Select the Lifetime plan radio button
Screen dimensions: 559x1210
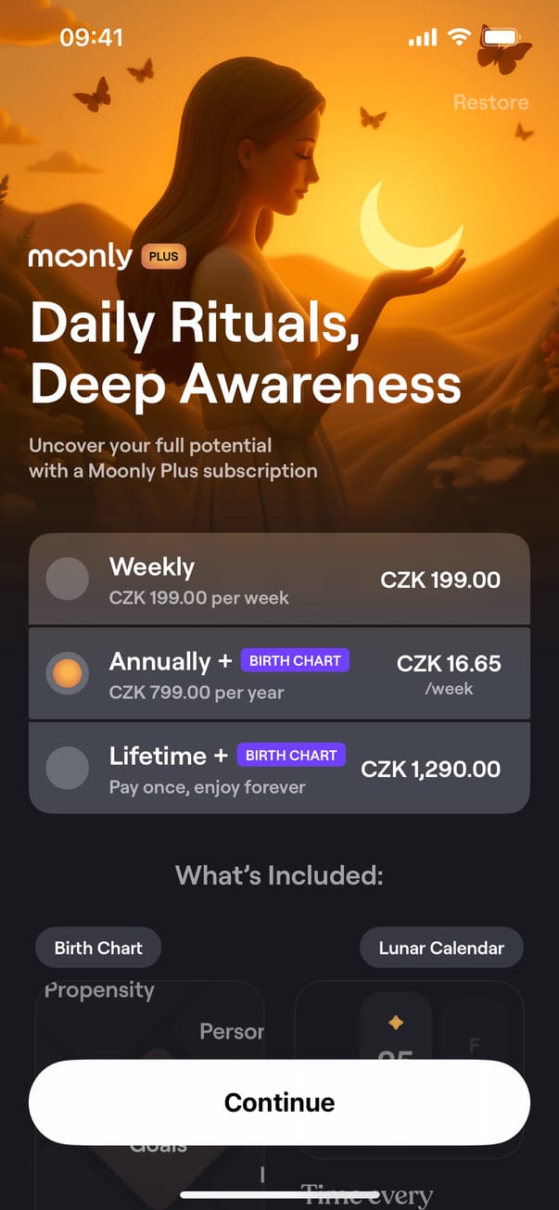click(67, 769)
